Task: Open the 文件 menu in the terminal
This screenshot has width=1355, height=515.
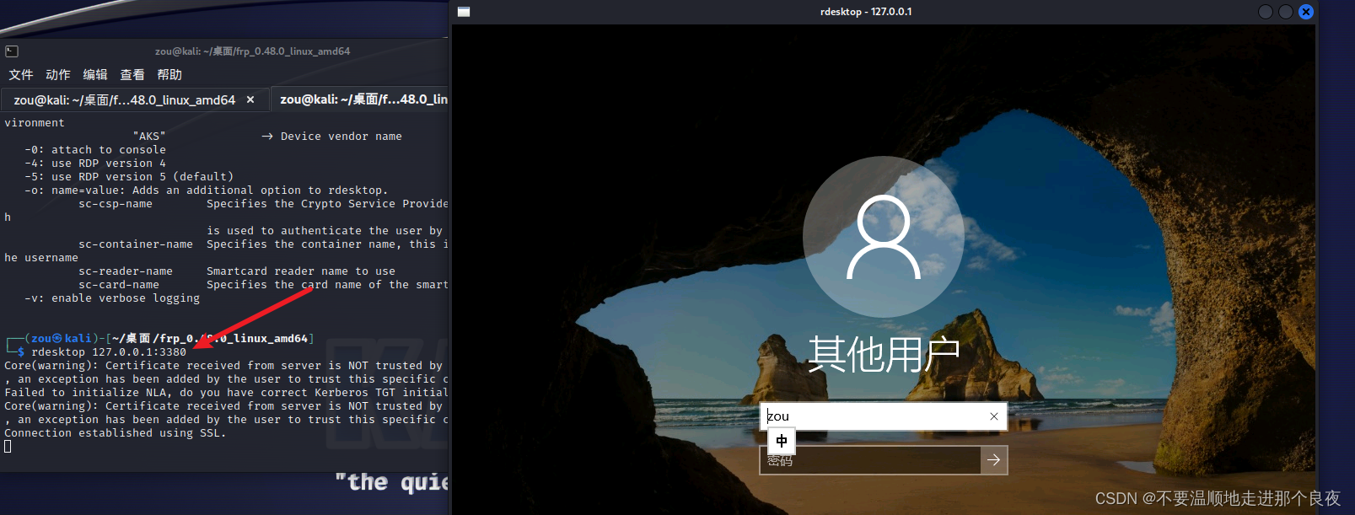Action: point(21,75)
